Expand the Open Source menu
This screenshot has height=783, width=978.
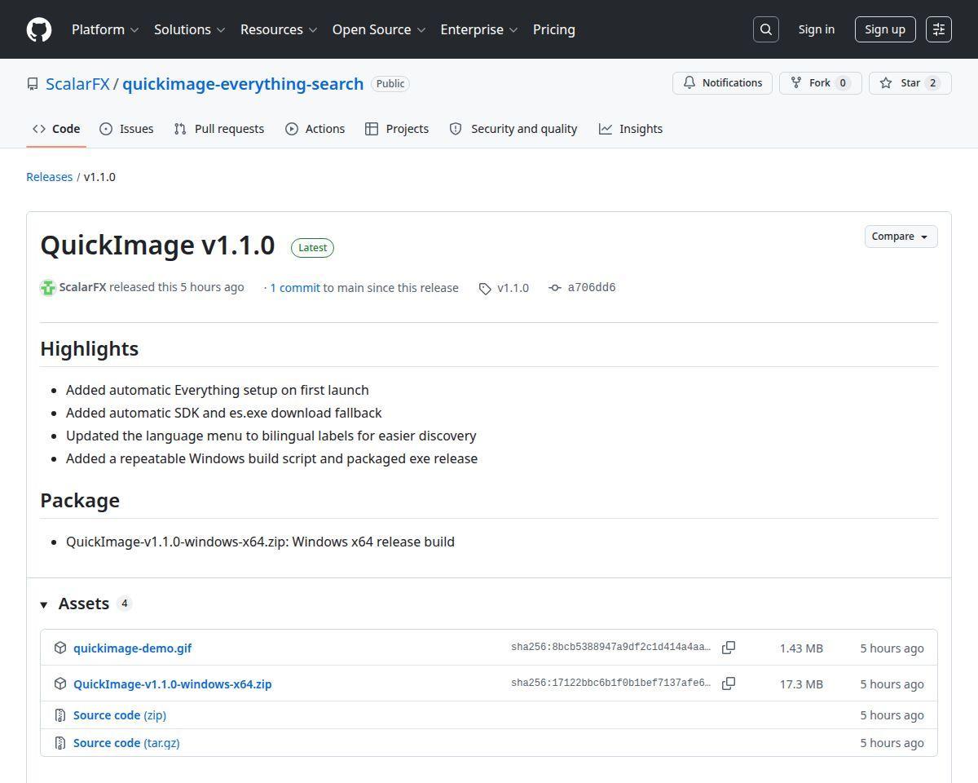point(379,29)
